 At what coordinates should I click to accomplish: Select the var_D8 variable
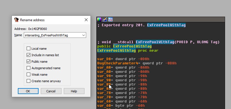tap(104, 59)
